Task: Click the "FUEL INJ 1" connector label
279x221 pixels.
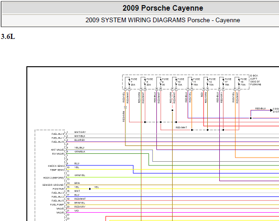Action: click(x=57, y=138)
